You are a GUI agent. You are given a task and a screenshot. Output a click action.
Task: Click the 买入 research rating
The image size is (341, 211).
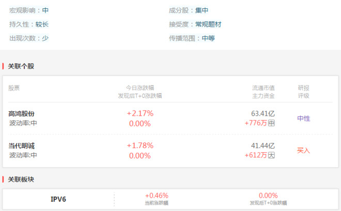click(304, 150)
